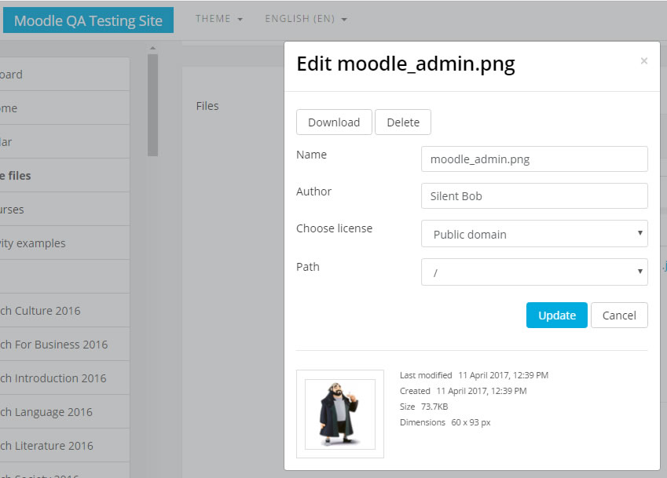Open the courses item ending in 'urses'

pos(64,210)
